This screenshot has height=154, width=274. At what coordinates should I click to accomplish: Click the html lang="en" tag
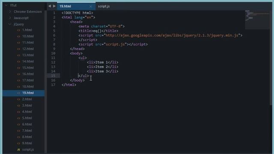(78, 17)
